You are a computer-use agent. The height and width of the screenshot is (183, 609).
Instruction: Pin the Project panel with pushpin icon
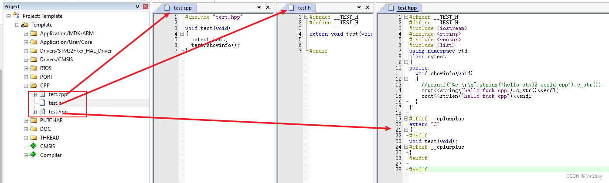pyautogui.click(x=138, y=7)
